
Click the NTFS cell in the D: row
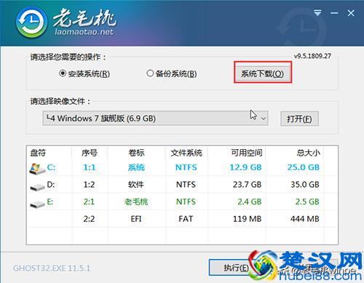tap(186, 185)
